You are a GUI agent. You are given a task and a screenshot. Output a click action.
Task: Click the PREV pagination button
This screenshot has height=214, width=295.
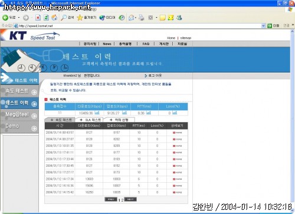tap(111, 199)
